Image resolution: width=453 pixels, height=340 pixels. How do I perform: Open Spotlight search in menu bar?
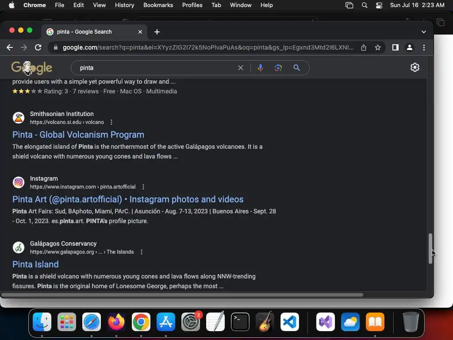tap(365, 5)
